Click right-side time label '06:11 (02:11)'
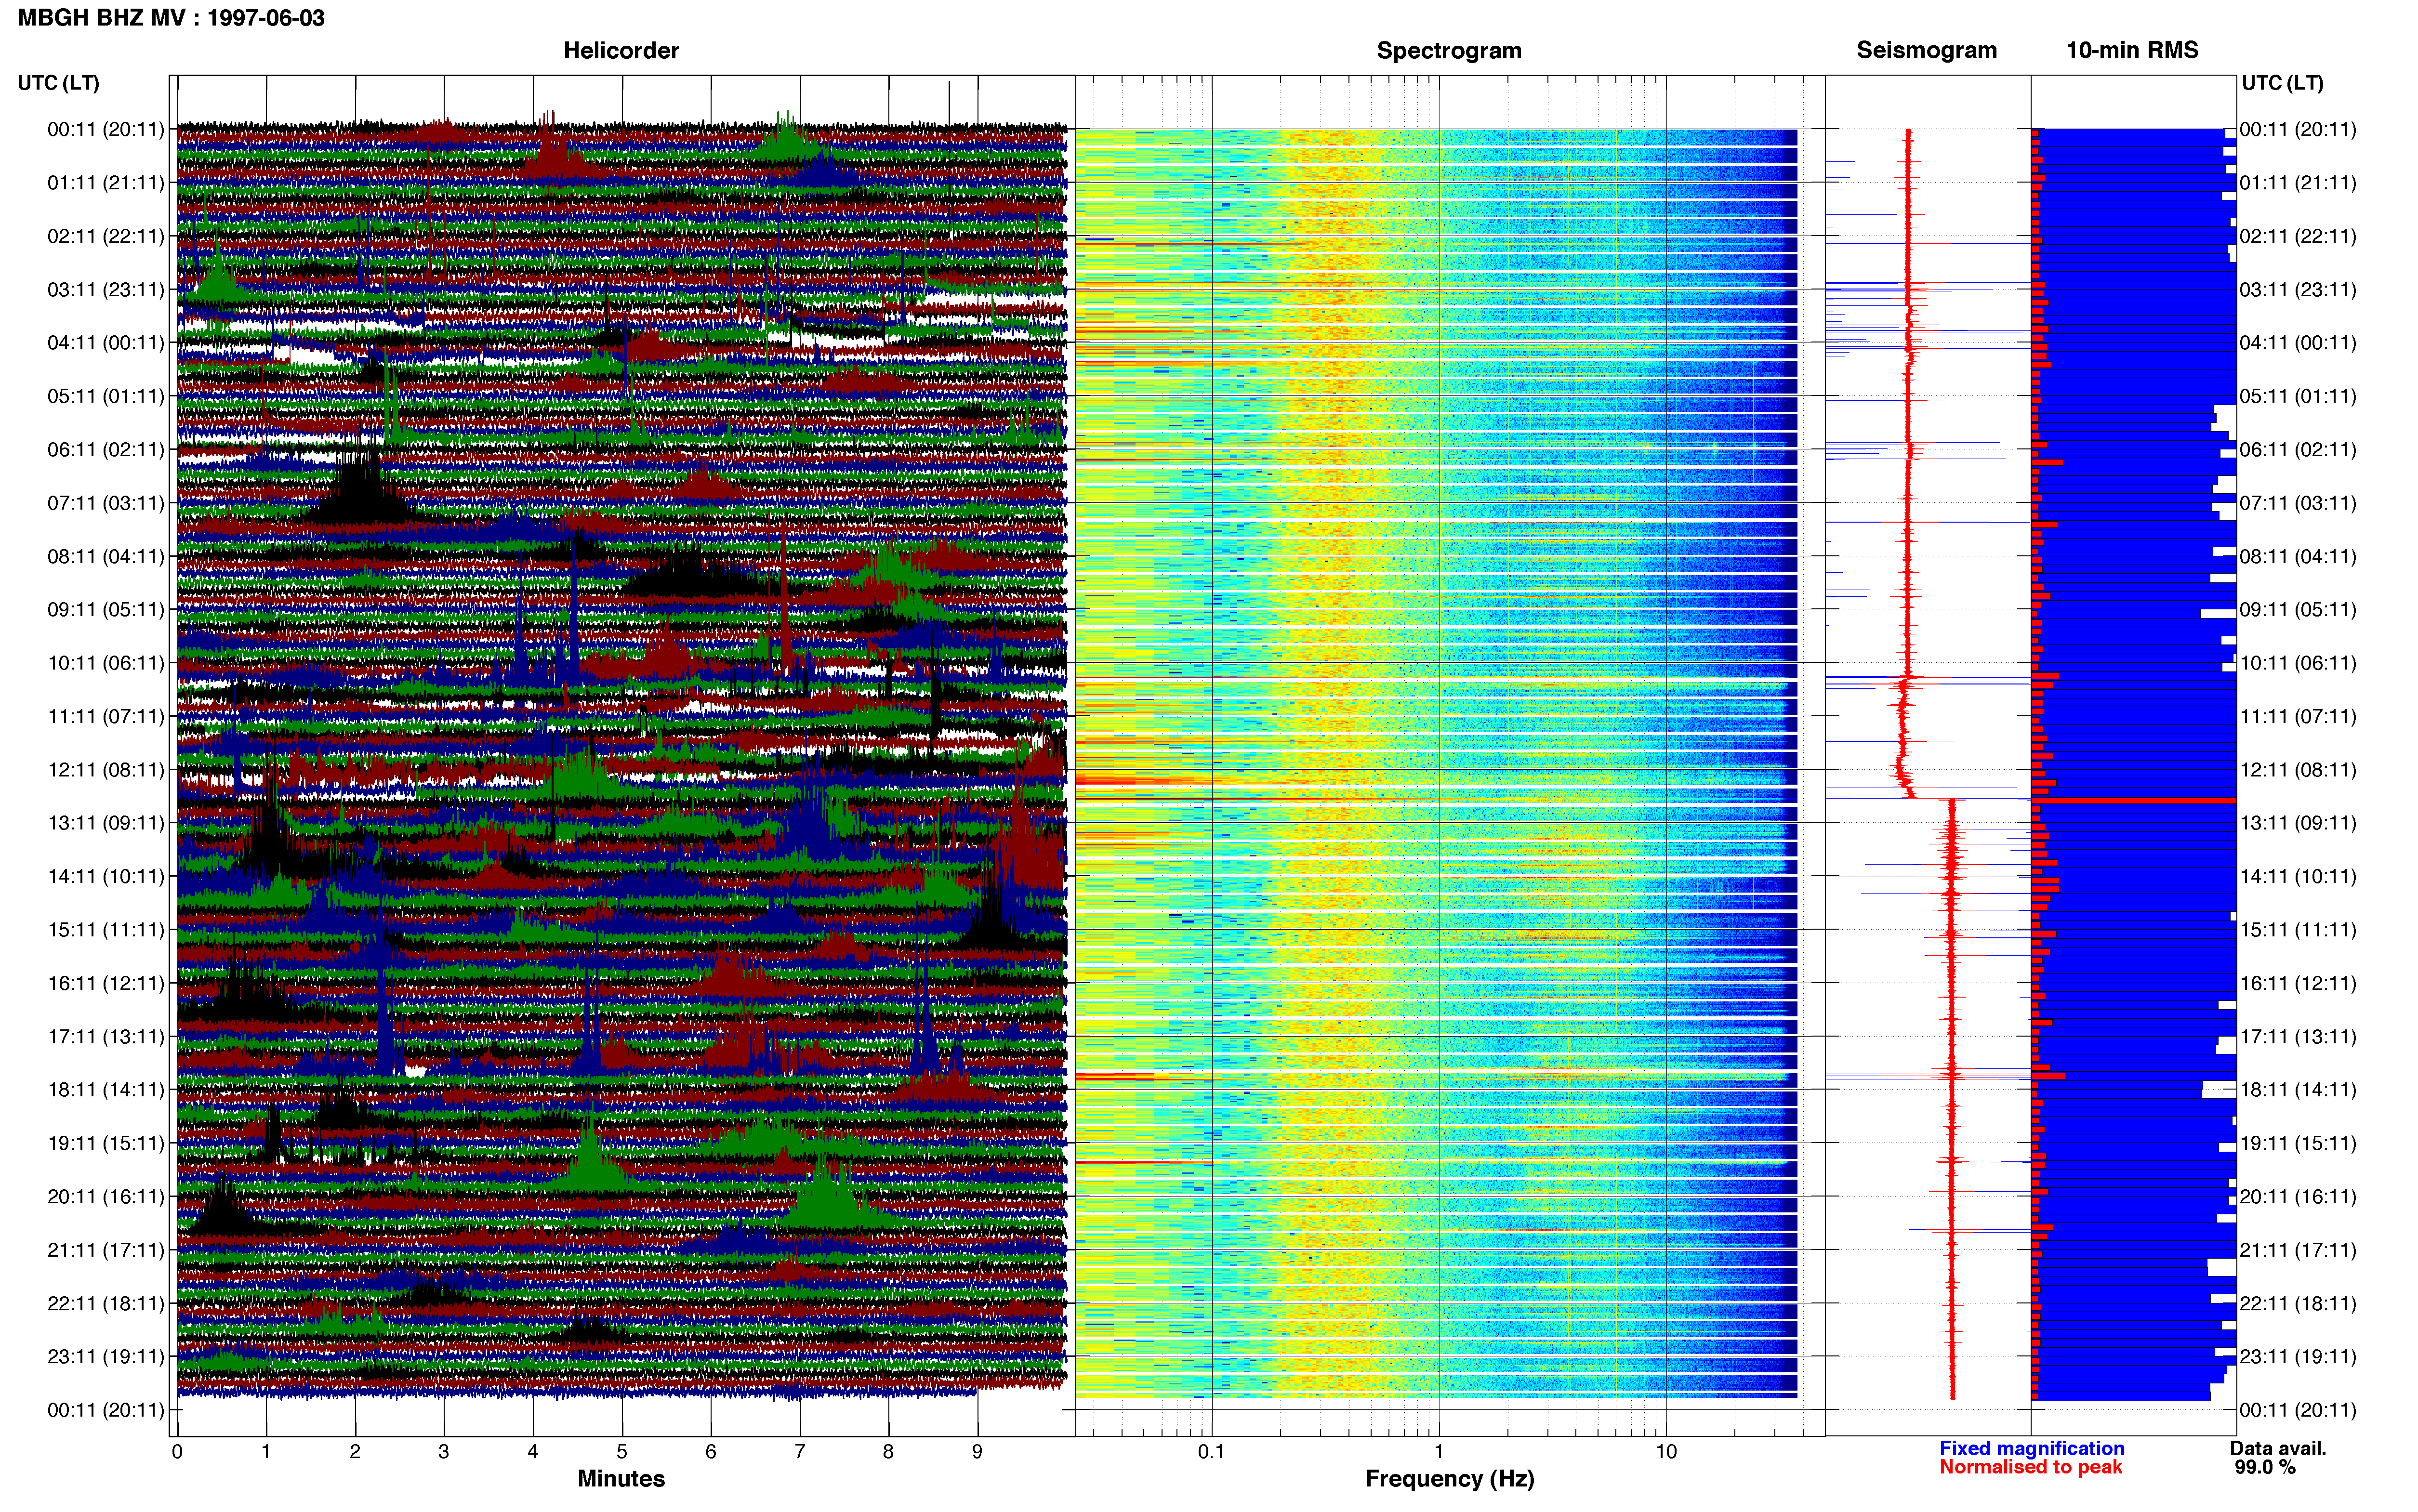The width and height of the screenshot is (2418, 1512). tap(2298, 450)
